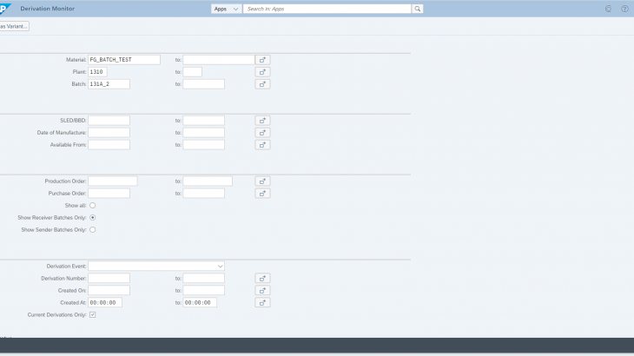Click the multiple selection icon for Material

(262, 60)
